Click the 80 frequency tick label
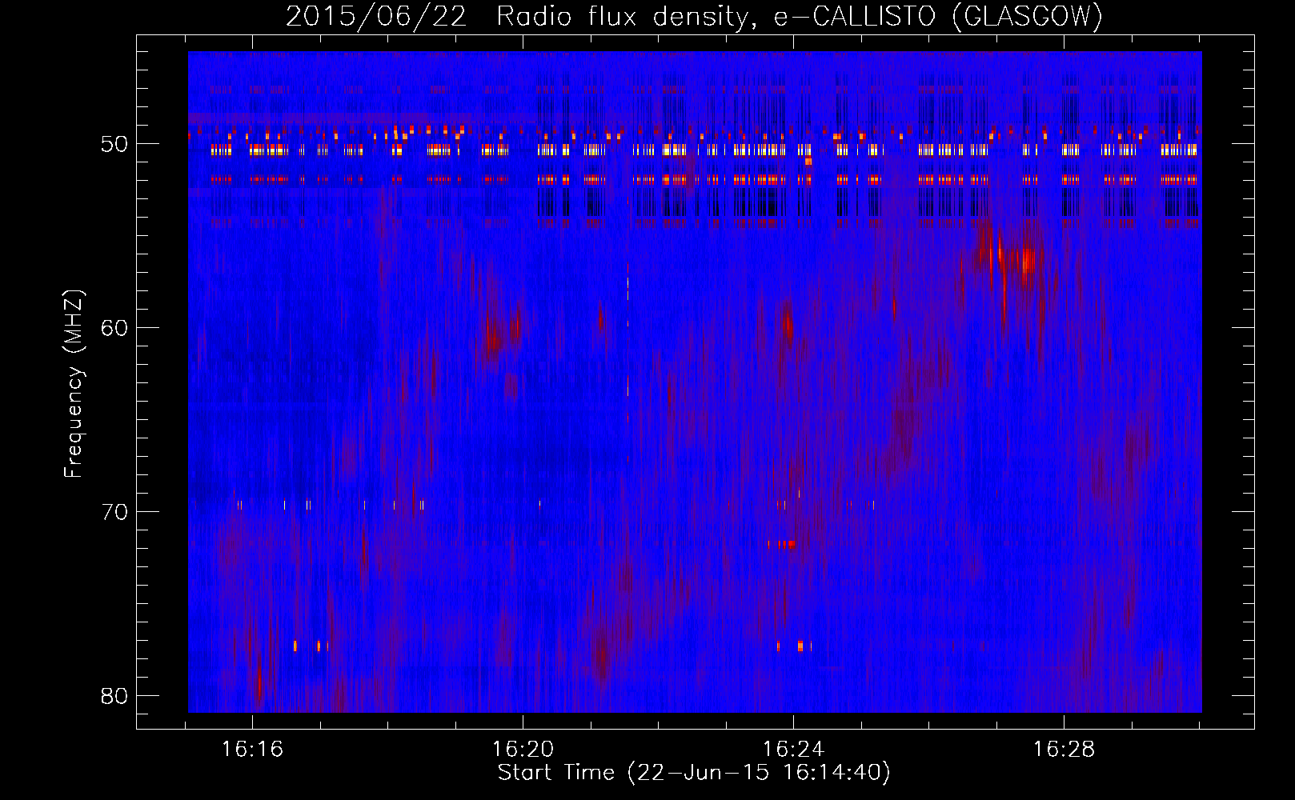This screenshot has height=800, width=1295. (114, 696)
